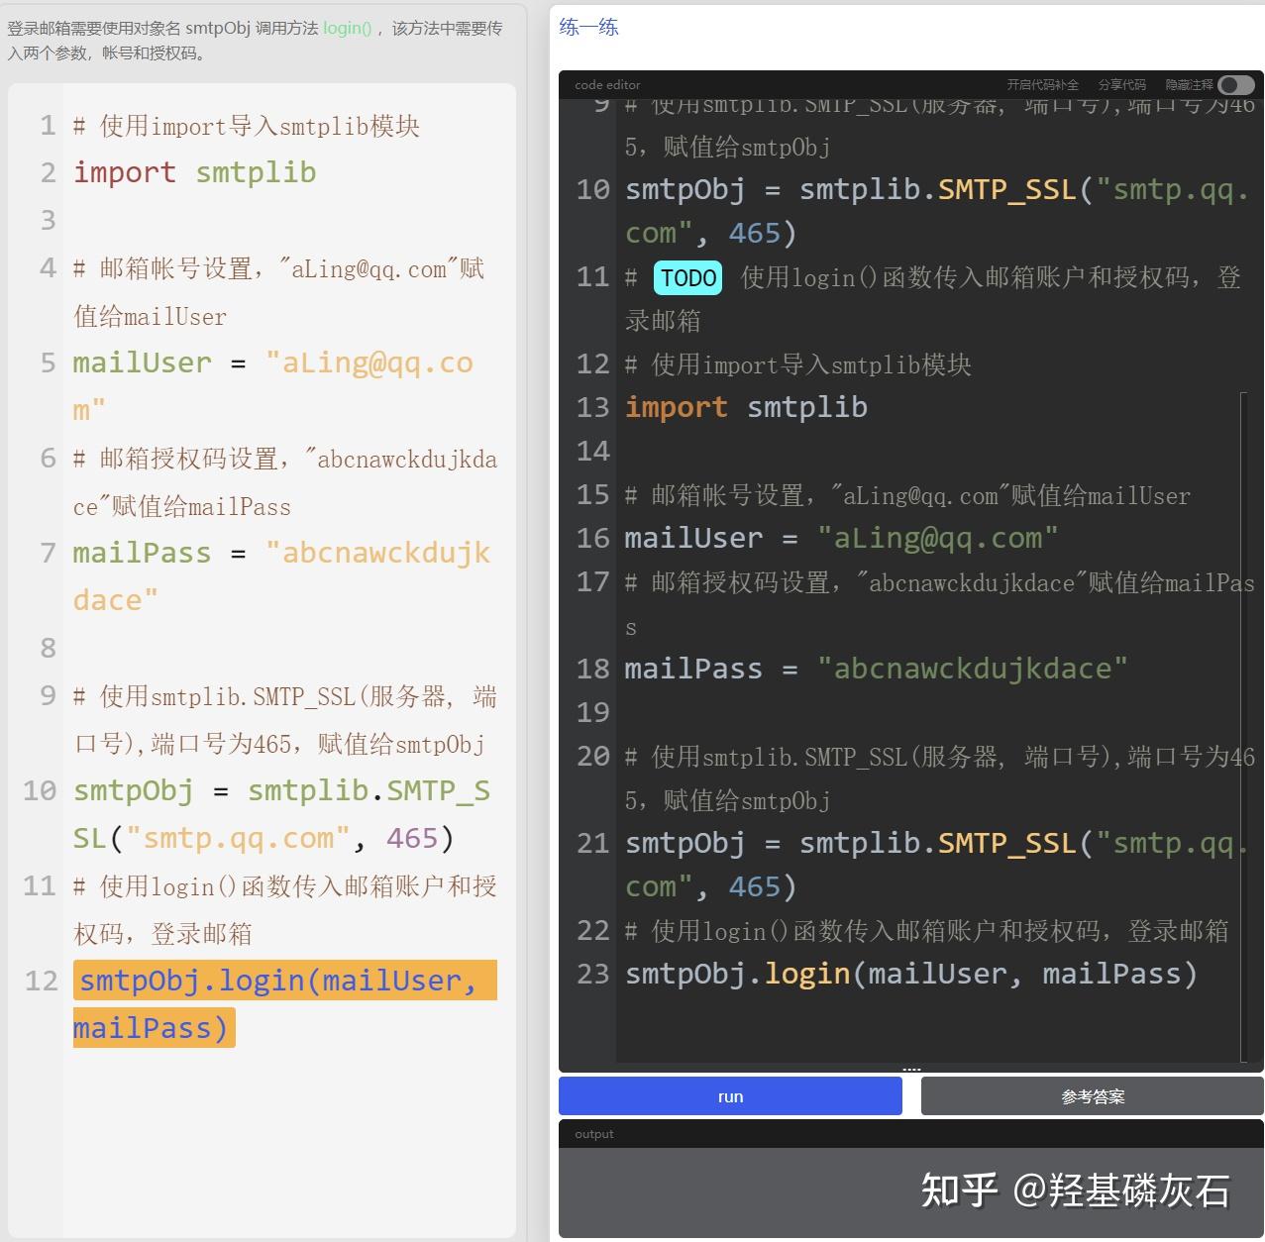1265x1242 pixels.
Task: Click the code editor vertical scrollbar
Action: click(x=1244, y=727)
